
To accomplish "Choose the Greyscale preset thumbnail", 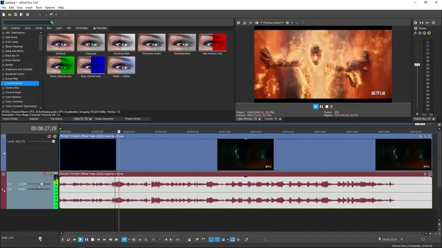I will coord(91,43).
